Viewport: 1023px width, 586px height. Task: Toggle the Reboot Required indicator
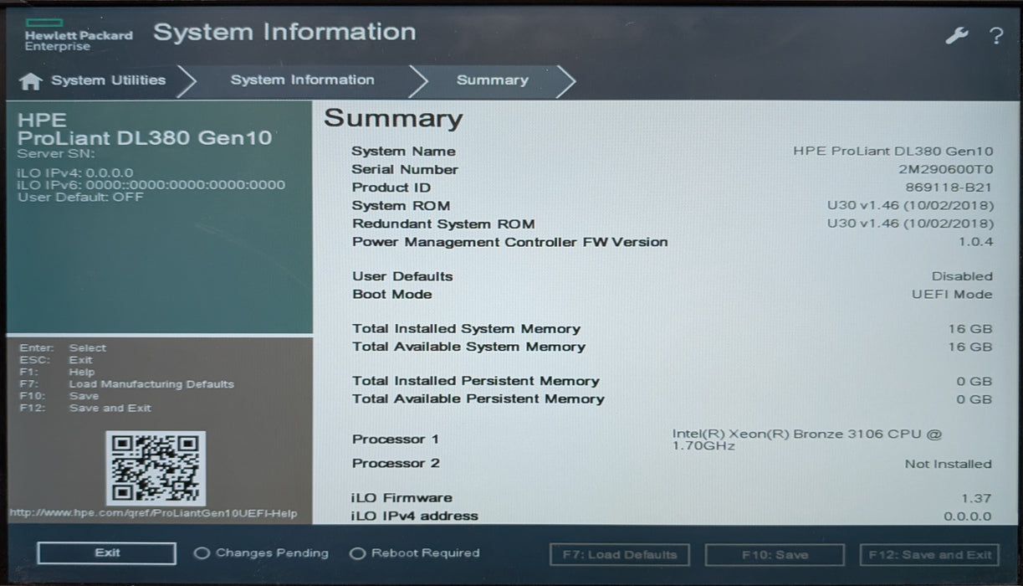415,553
